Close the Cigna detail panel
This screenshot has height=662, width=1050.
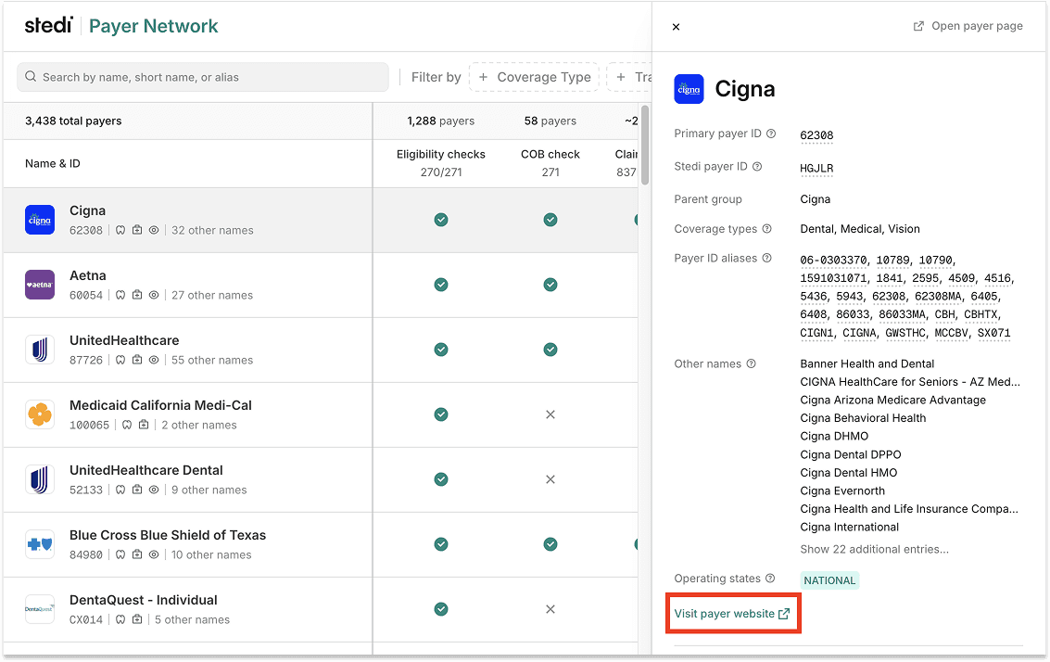click(x=677, y=27)
